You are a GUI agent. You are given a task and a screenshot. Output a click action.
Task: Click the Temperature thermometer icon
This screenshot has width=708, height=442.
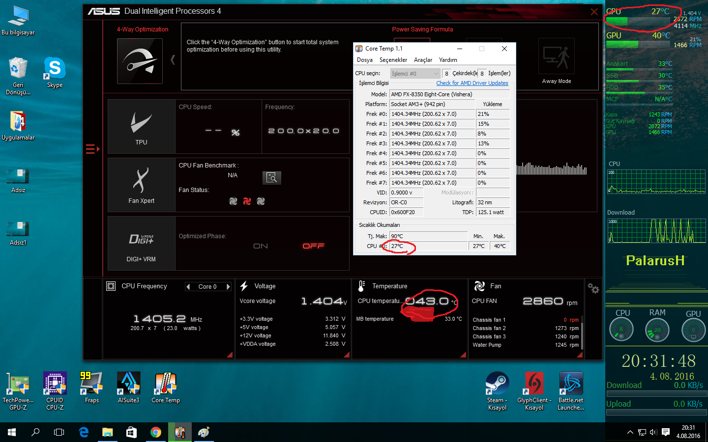[x=361, y=286]
